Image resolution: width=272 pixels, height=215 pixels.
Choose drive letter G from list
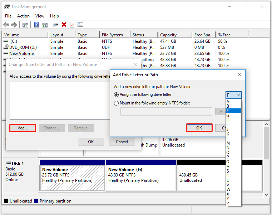point(228,116)
